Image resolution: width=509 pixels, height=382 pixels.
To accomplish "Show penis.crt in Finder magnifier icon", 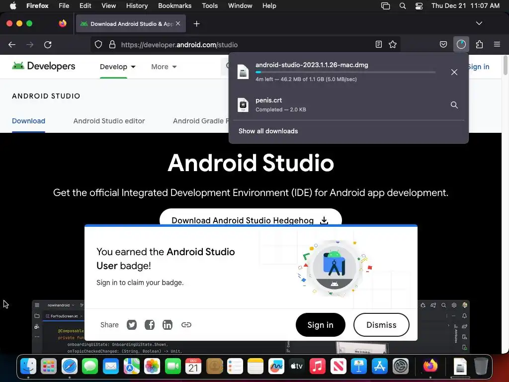I will (x=454, y=105).
